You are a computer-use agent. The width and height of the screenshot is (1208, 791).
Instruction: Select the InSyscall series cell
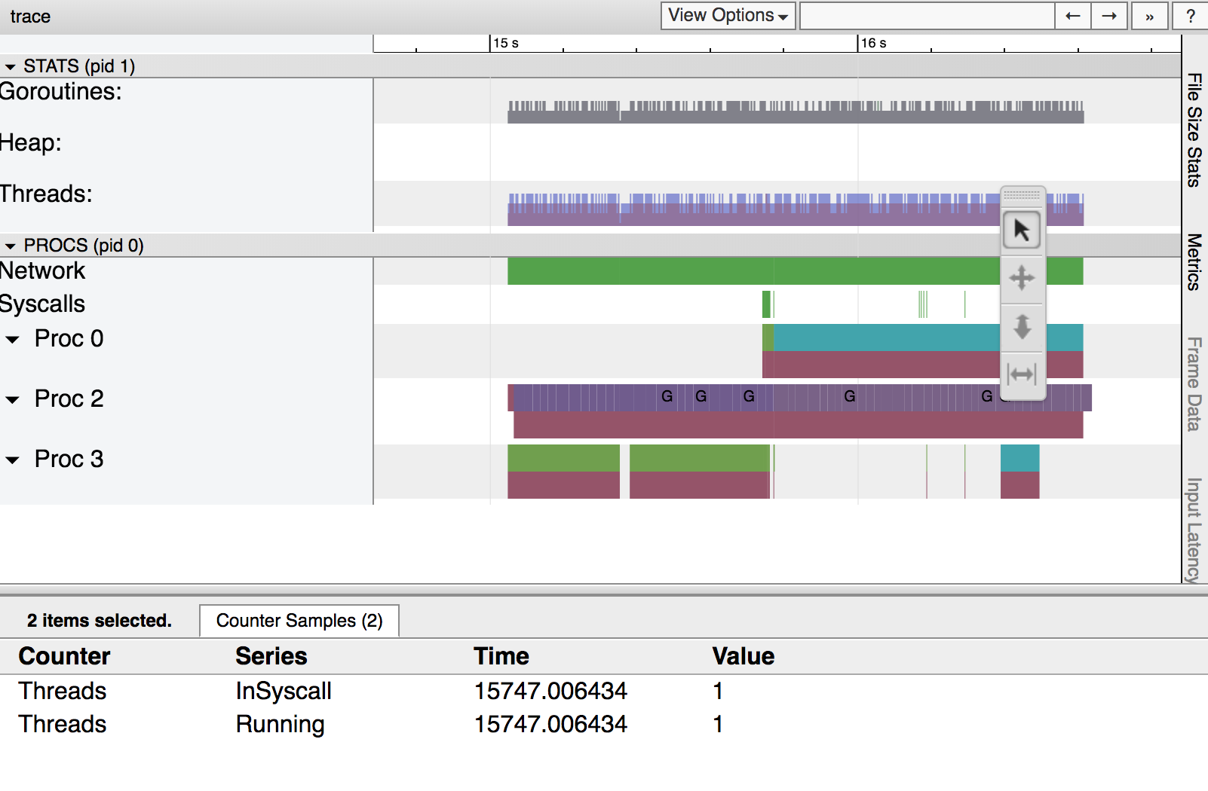tap(284, 691)
